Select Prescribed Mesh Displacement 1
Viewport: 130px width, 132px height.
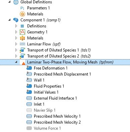coord(62,74)
